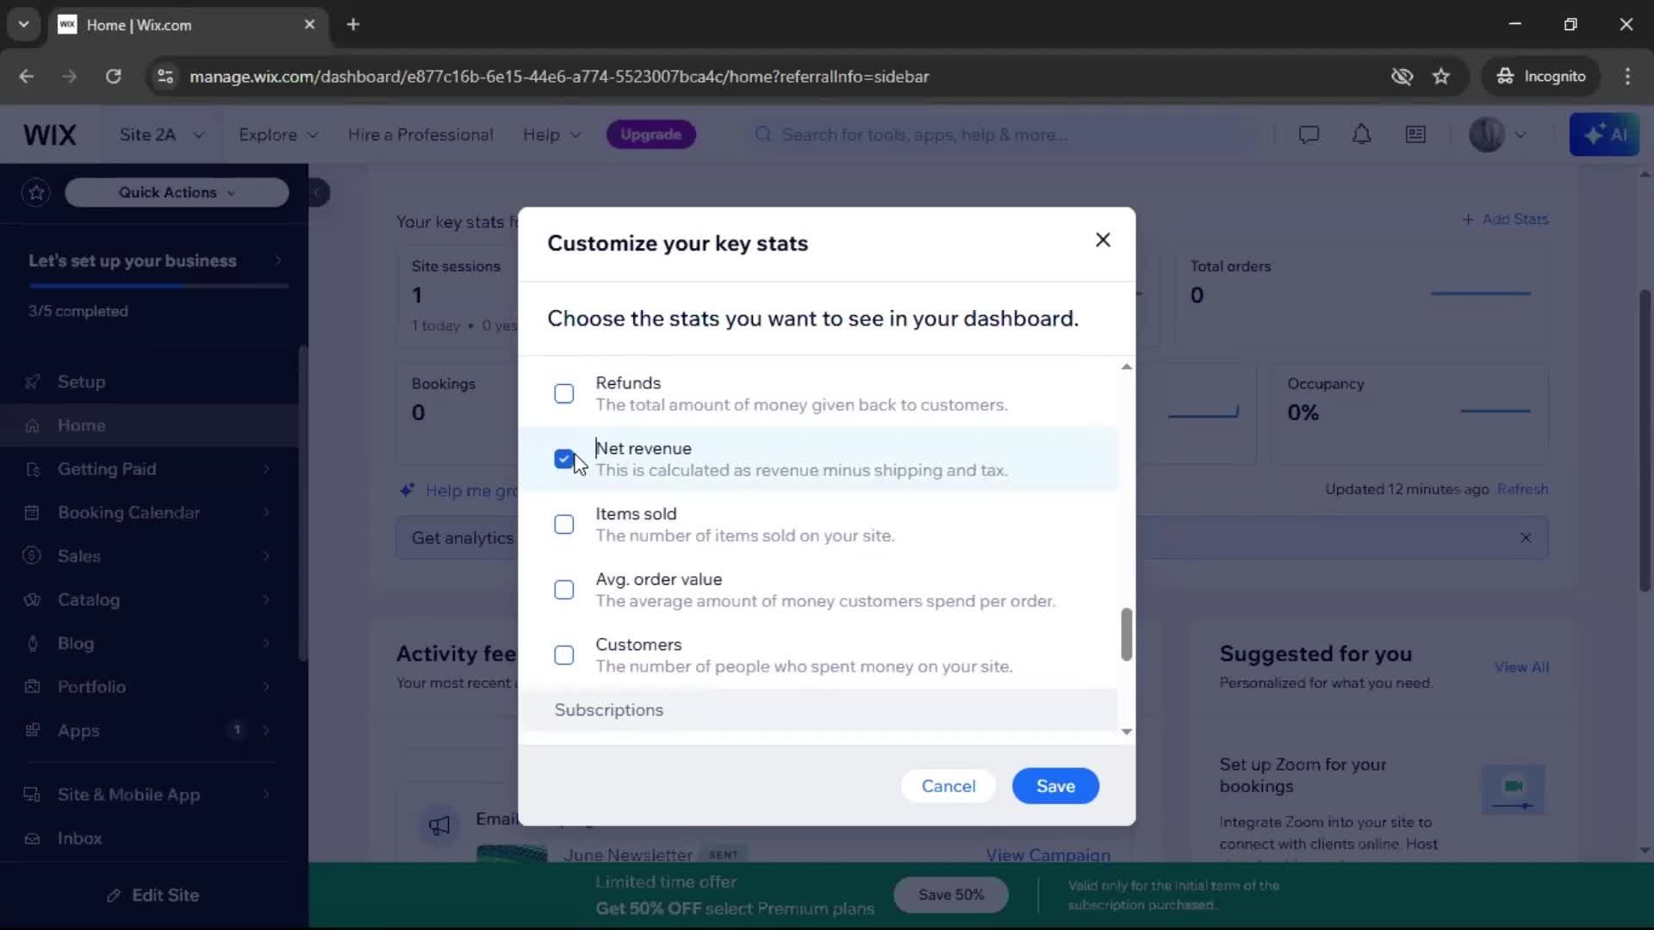This screenshot has height=930, width=1654.
Task: Open the notifications bell
Action: pos(1362,135)
